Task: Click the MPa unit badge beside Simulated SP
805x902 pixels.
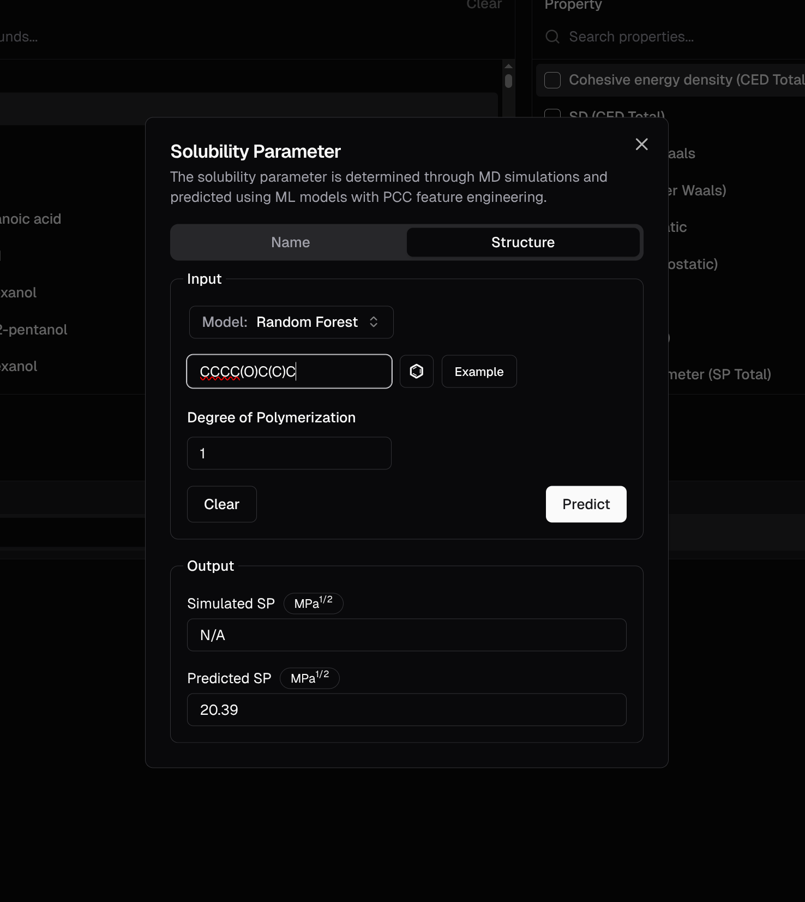Action: point(313,604)
